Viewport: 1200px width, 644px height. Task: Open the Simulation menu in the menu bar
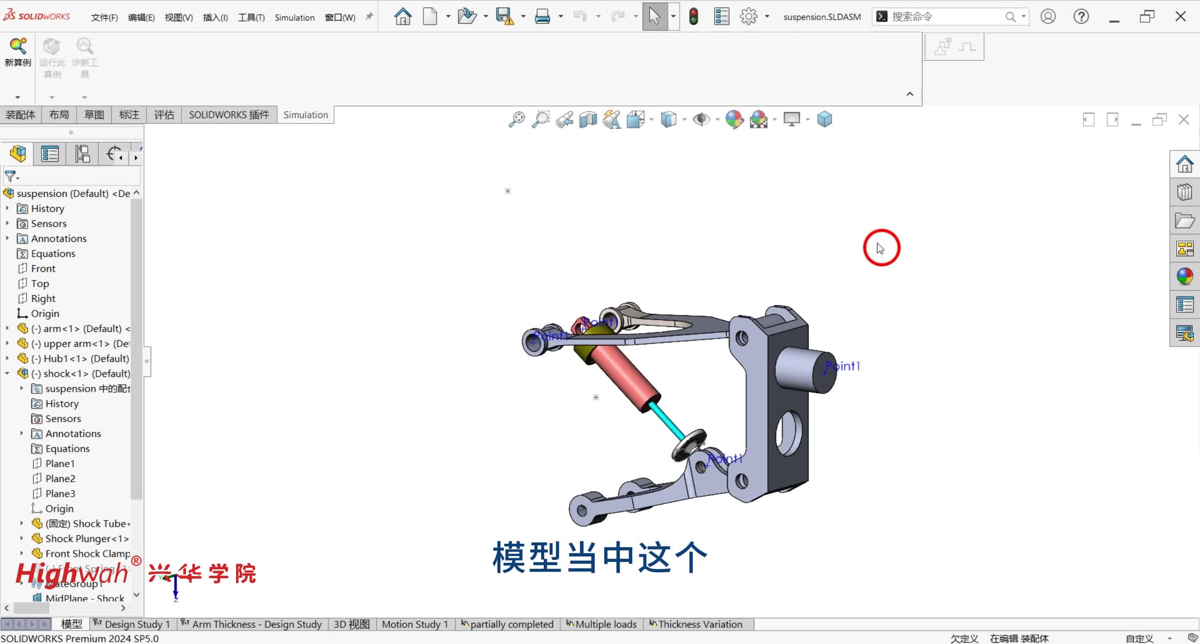pos(294,17)
